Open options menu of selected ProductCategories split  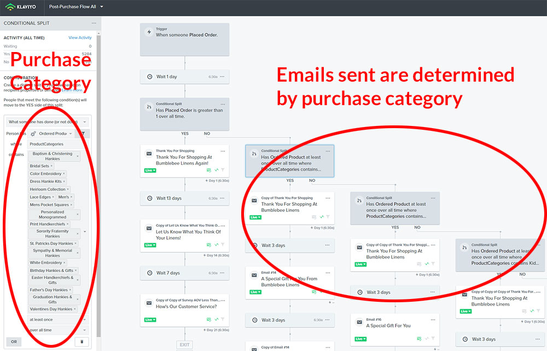point(328,151)
